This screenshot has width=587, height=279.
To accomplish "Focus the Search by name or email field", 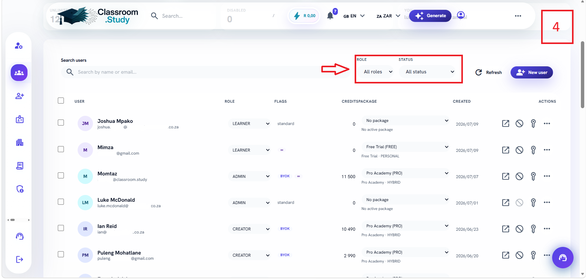I will pos(205,72).
